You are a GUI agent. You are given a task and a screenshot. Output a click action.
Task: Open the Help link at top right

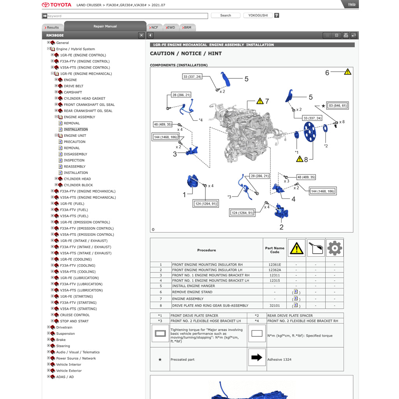351,4
